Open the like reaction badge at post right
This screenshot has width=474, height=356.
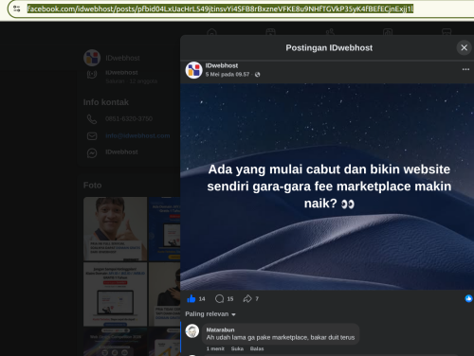[x=468, y=298]
